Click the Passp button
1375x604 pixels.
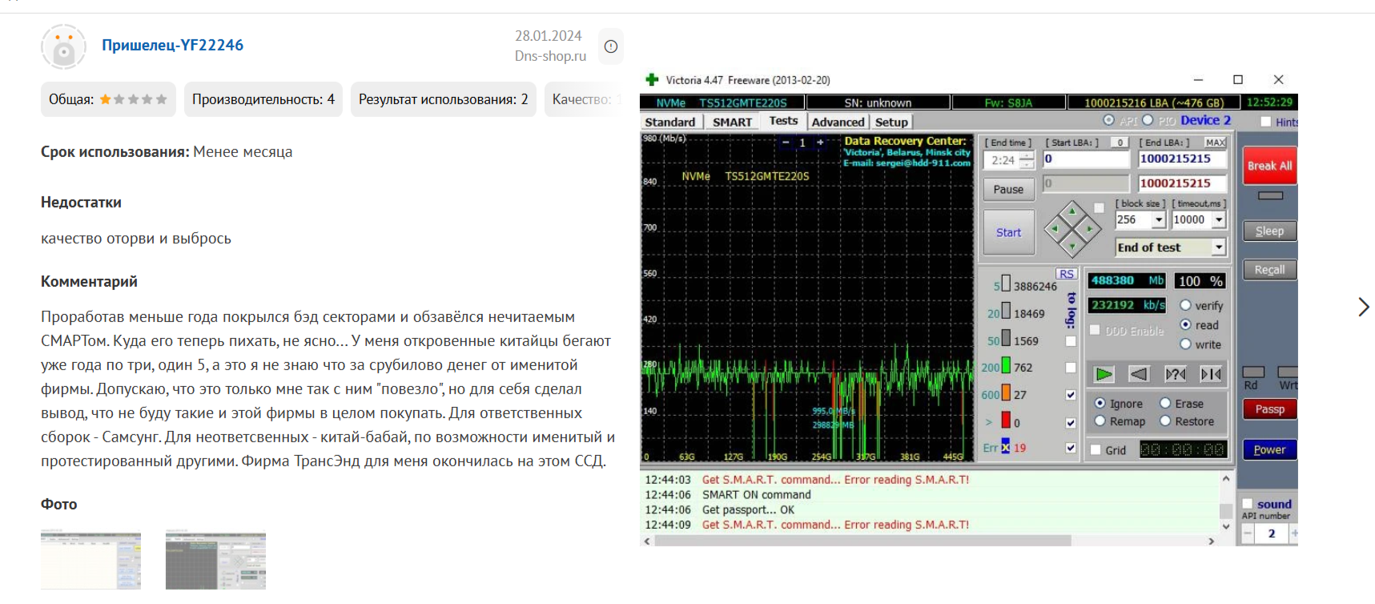point(1269,409)
